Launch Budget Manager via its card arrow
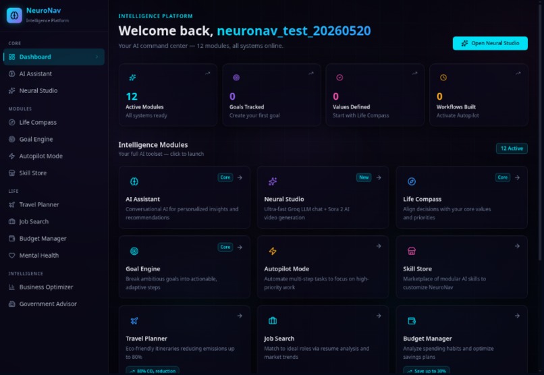Screen dimensions: 544x375 coord(517,316)
